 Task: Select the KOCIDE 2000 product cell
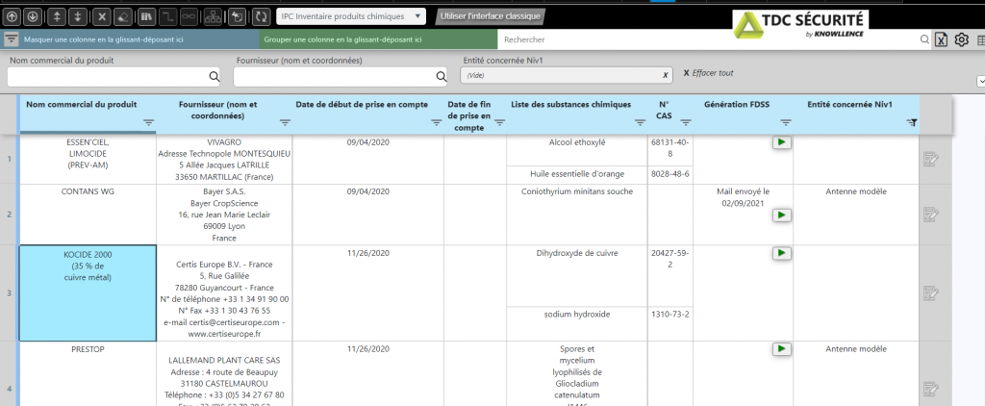tap(88, 293)
